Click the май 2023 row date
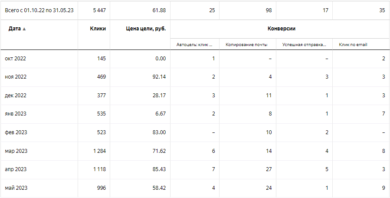The width and height of the screenshot is (390, 198). pos(16,188)
